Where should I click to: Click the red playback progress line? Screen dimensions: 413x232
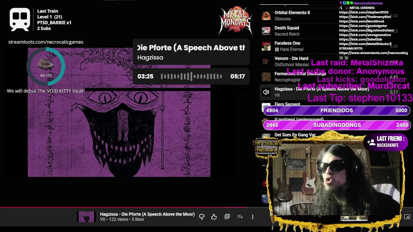(x=123, y=208)
